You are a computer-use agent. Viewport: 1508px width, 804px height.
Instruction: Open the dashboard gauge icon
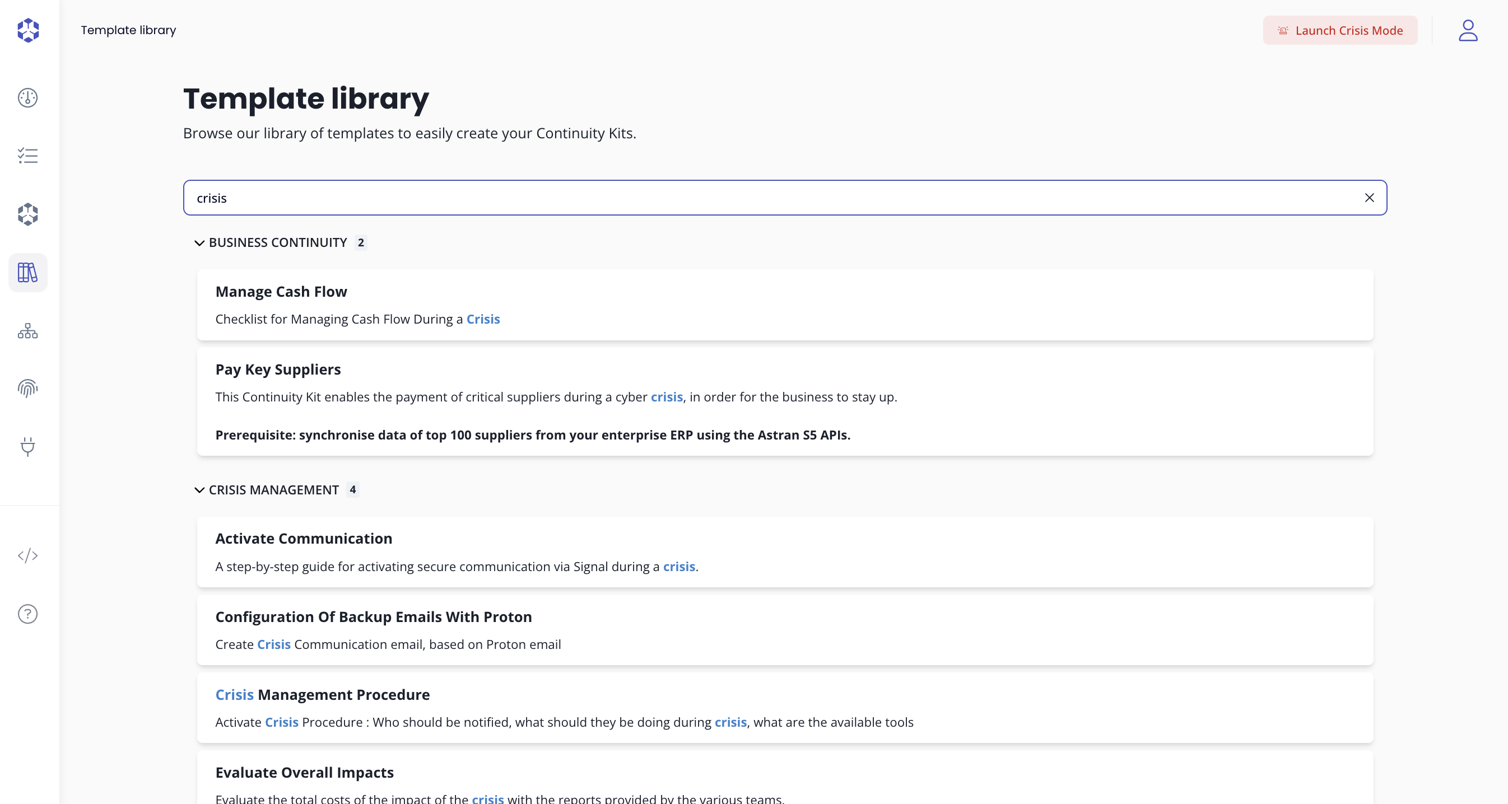pos(27,98)
